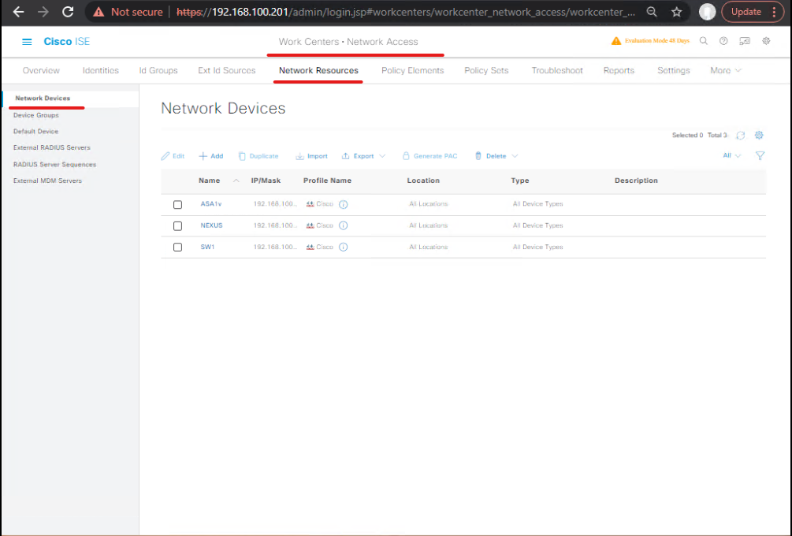
Task: Click the browser back arrow
Action: 19,12
